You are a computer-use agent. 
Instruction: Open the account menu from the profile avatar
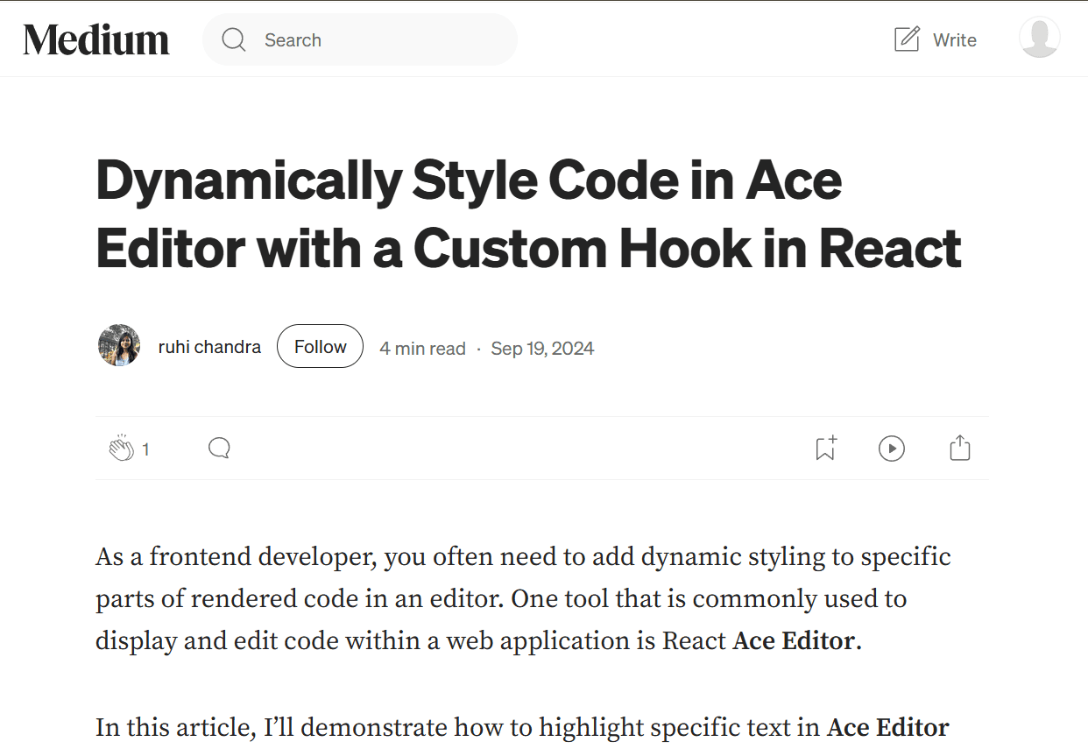click(x=1040, y=39)
